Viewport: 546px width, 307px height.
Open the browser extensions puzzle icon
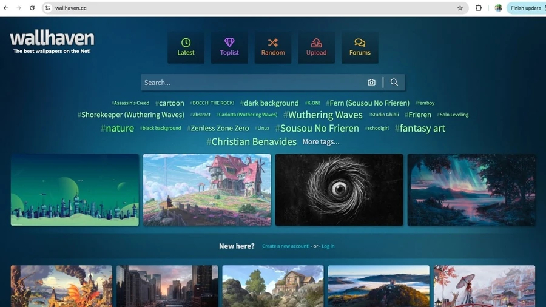click(479, 8)
